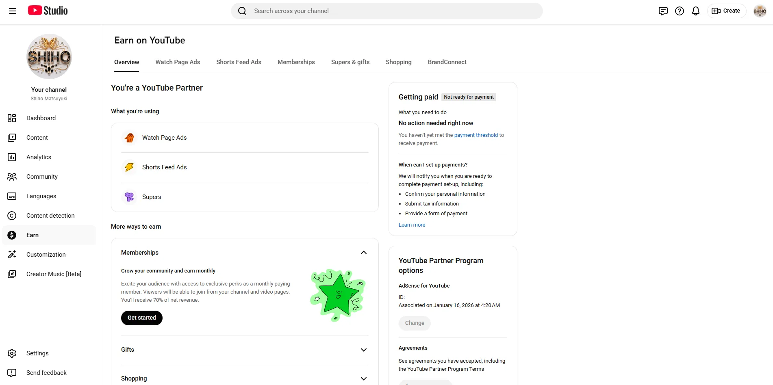This screenshot has width=773, height=385.
Task: Click the Shiho Matsuyuki channel name
Action: (x=49, y=99)
